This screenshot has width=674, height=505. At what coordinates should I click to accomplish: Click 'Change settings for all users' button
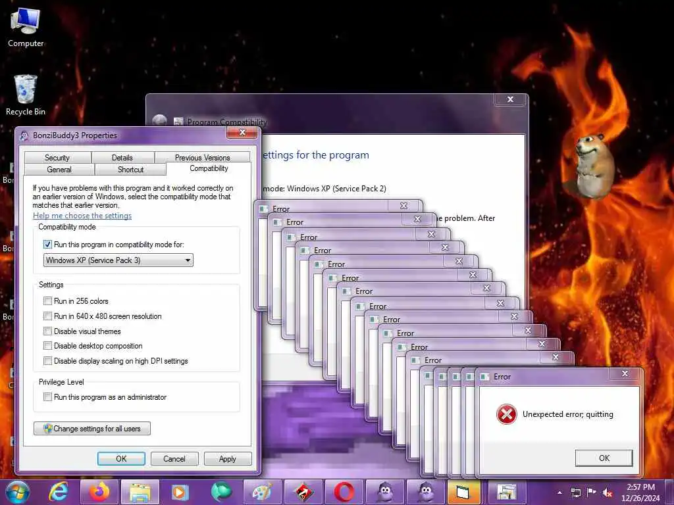coord(92,428)
